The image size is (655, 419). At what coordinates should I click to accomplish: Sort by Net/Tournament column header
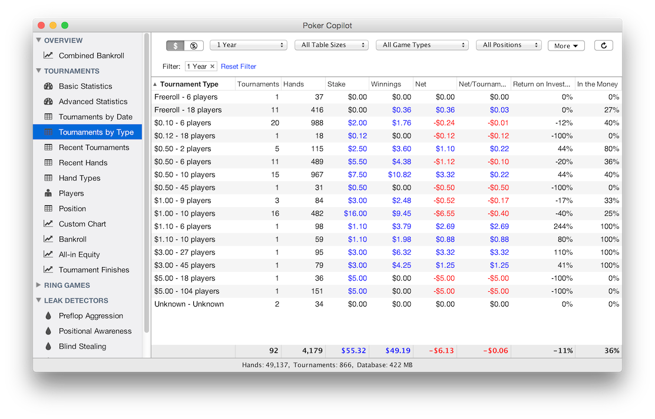484,84
